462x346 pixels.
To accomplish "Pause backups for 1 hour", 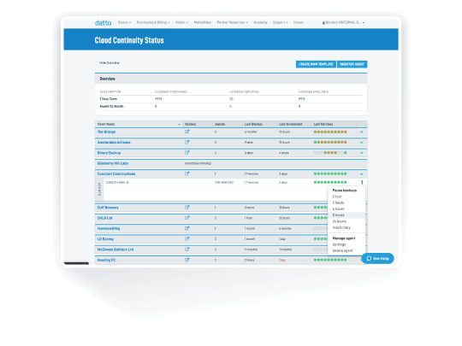I will click(337, 196).
